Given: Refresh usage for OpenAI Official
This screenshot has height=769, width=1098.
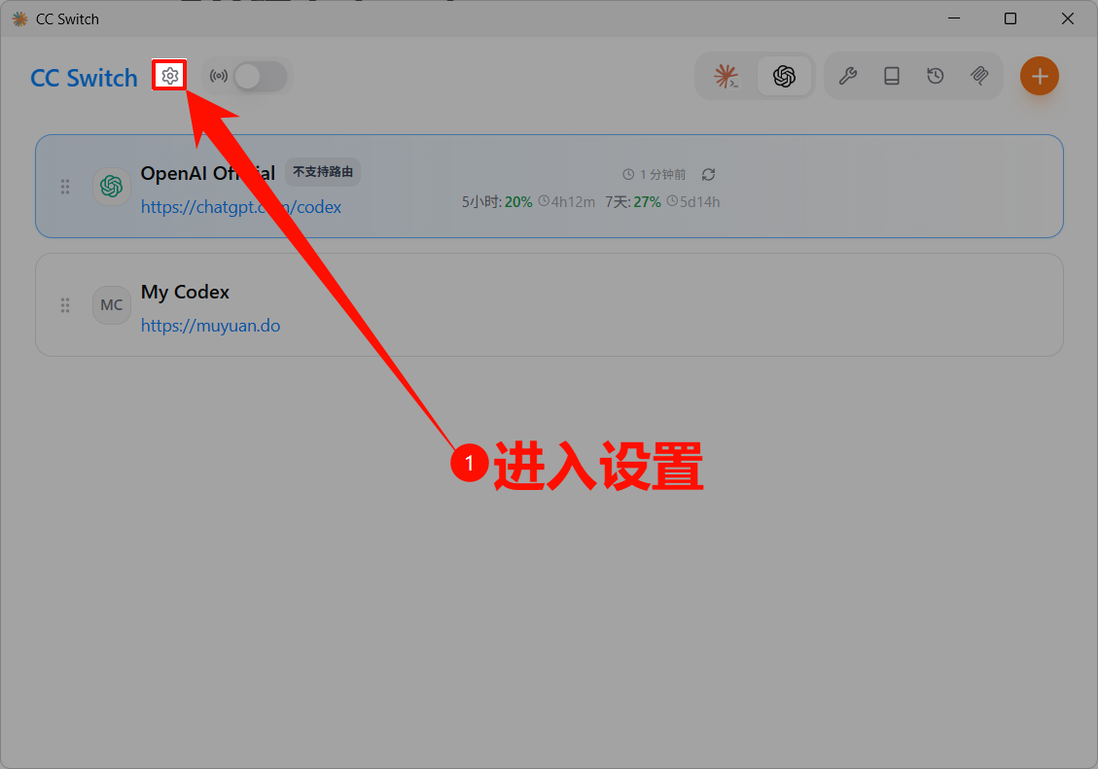Looking at the screenshot, I should [708, 174].
